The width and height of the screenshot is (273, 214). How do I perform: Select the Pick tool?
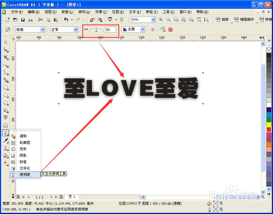coord(6,42)
